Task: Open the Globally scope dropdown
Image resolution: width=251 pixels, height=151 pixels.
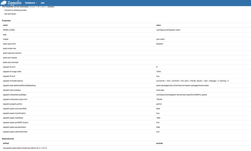Action: 32,7
